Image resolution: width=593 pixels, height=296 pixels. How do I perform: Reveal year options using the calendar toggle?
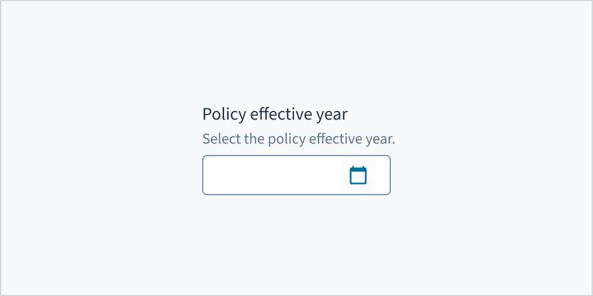click(x=358, y=175)
